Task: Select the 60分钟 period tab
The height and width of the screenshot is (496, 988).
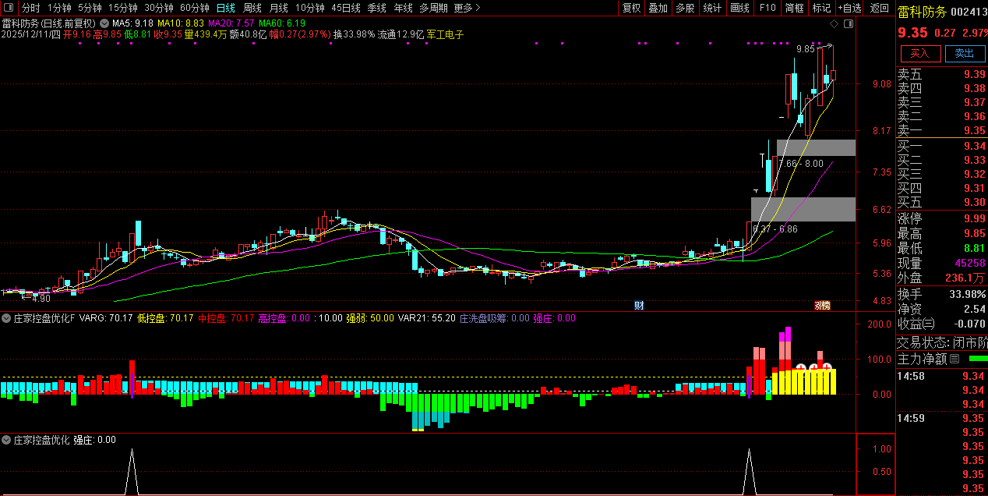Action: click(x=194, y=8)
